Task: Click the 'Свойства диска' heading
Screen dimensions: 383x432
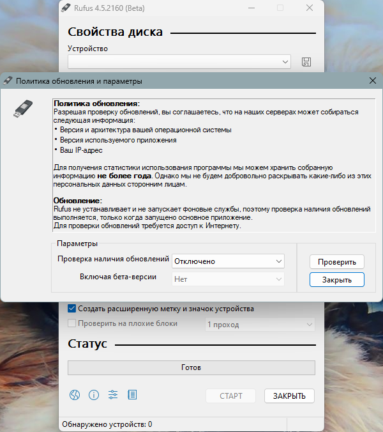Action: (116, 32)
